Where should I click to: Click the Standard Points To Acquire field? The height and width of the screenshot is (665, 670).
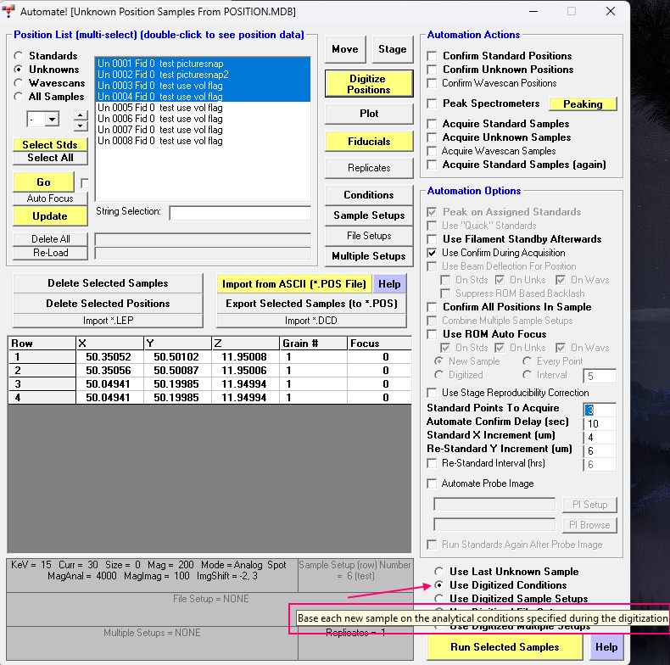pos(600,410)
